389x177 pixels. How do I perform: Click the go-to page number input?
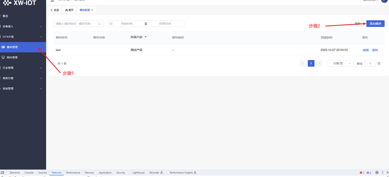coord(370,64)
